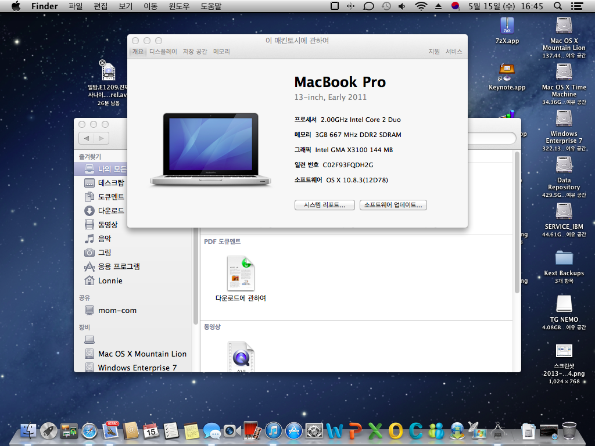The width and height of the screenshot is (595, 446).
Task: Launch Launchpad rocket icon in Dock
Action: pyautogui.click(x=49, y=431)
